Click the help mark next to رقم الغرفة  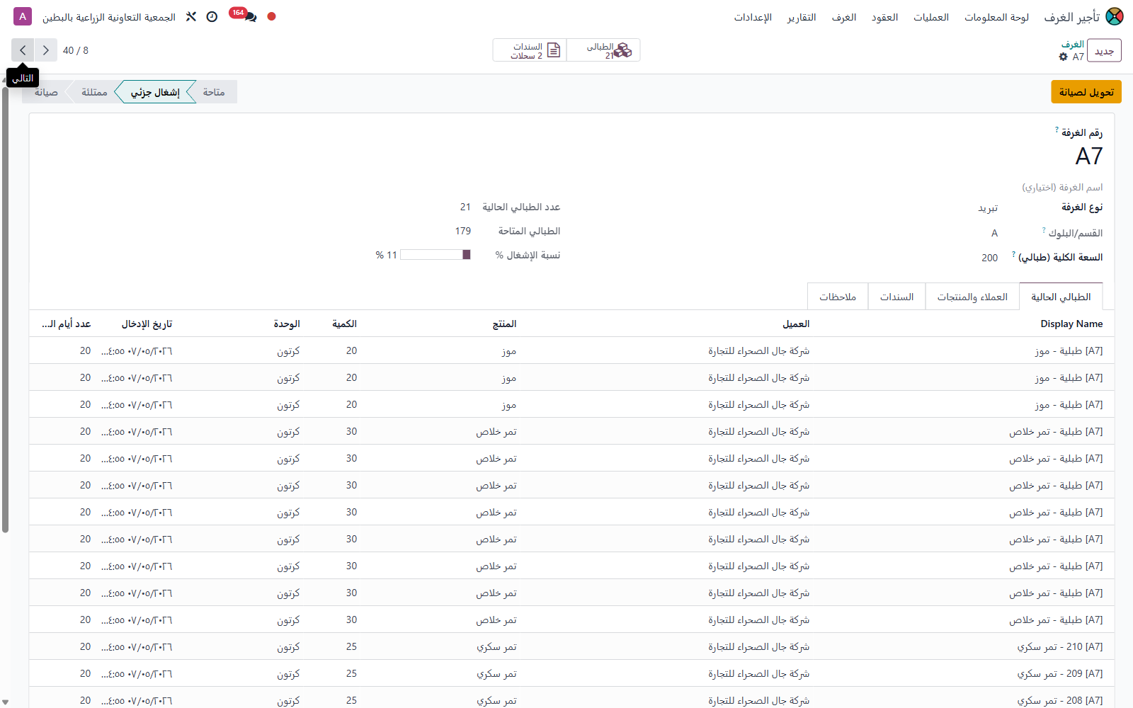pyautogui.click(x=1057, y=130)
